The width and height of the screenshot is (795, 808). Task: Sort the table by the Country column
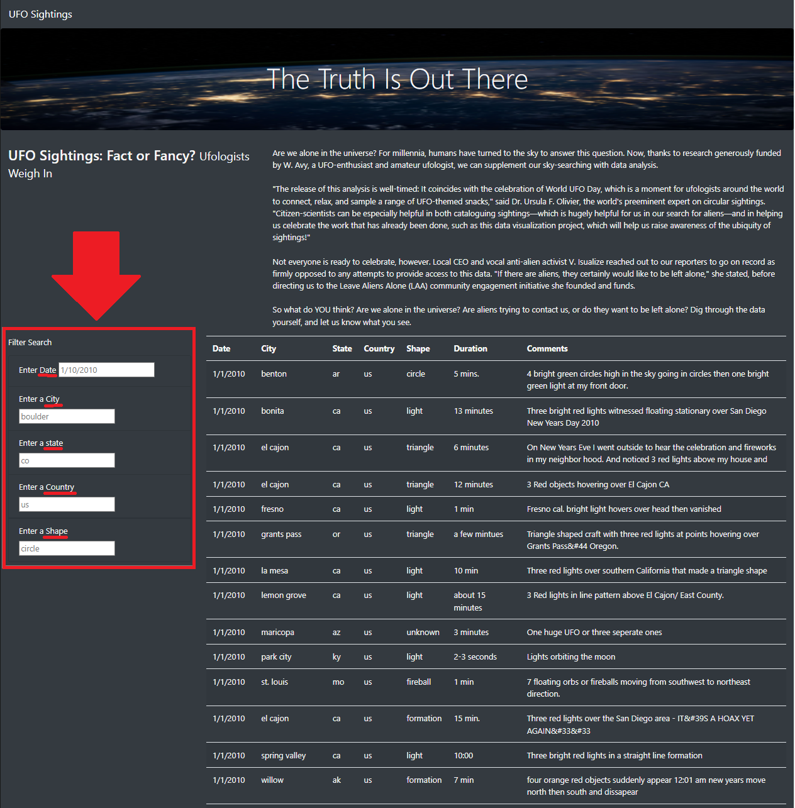[379, 348]
